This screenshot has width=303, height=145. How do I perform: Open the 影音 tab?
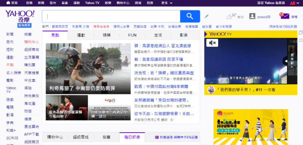184,35
